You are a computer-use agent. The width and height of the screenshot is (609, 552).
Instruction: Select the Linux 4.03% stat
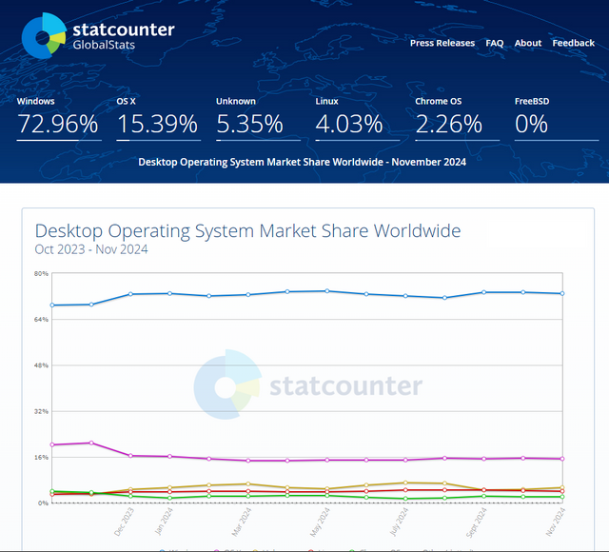pos(358,118)
